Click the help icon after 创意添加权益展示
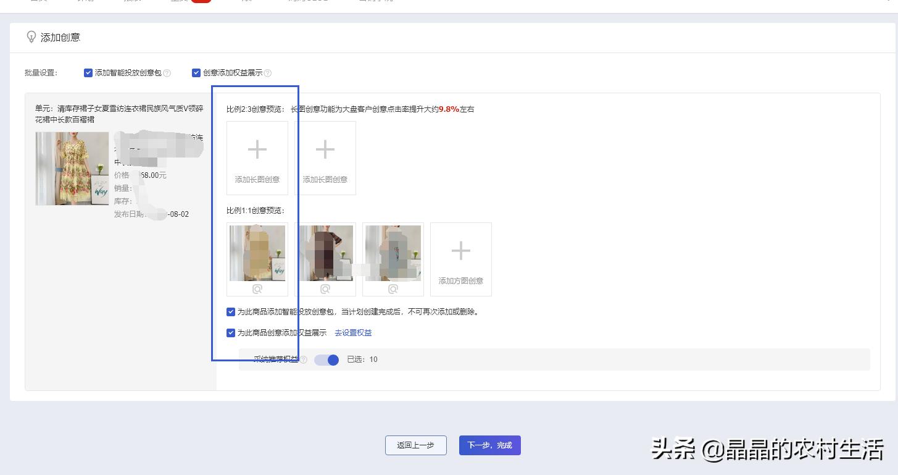Viewport: 898px width, 475px height. click(x=268, y=72)
